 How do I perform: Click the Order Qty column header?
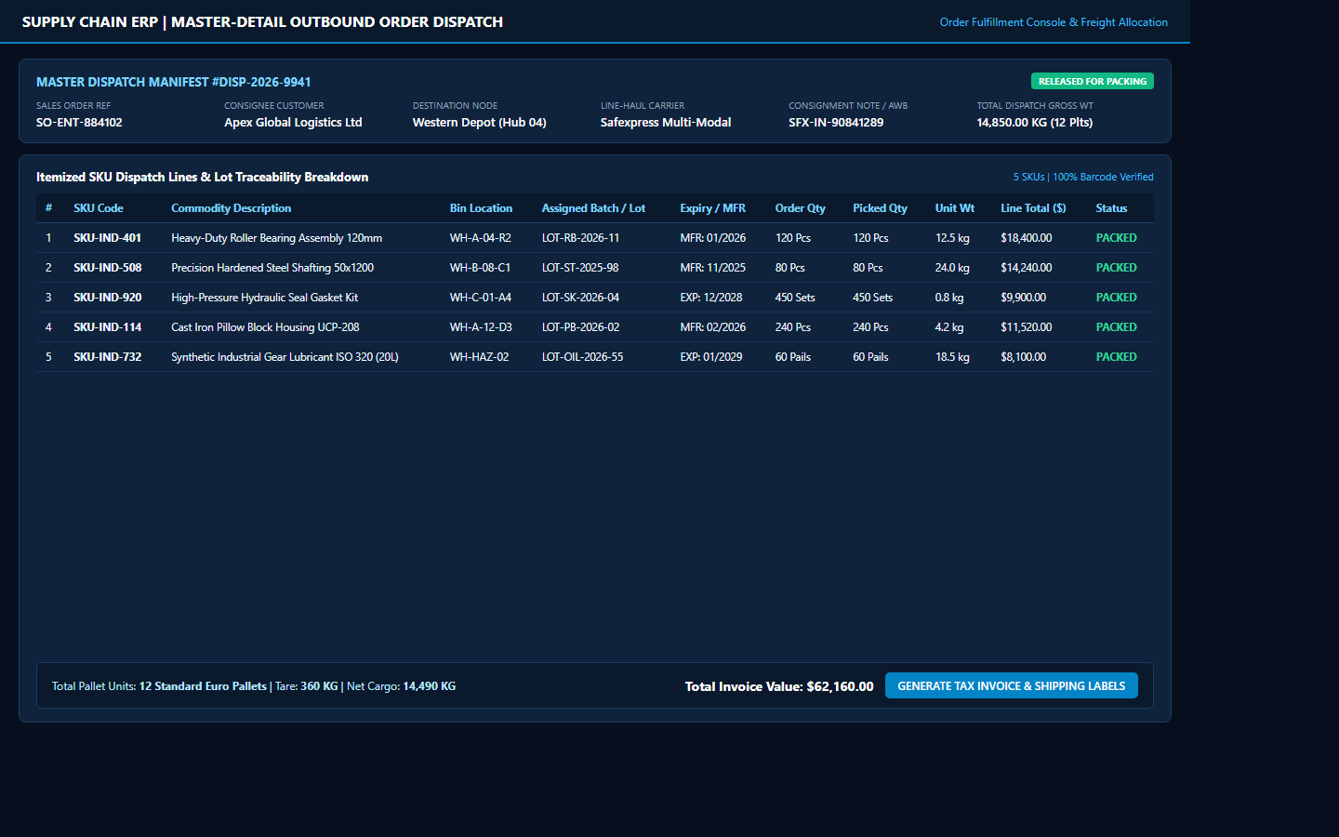[800, 208]
